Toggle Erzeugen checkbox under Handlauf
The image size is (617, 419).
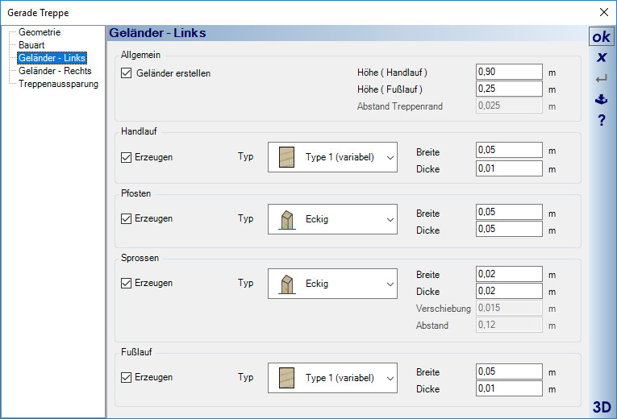pos(126,157)
